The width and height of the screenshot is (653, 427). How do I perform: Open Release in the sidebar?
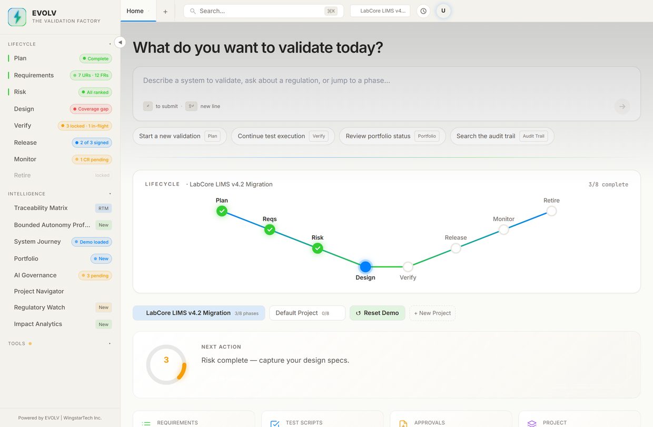tap(60, 143)
